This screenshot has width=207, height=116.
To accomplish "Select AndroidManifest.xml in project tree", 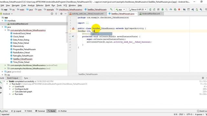I will click(x=19, y=24).
